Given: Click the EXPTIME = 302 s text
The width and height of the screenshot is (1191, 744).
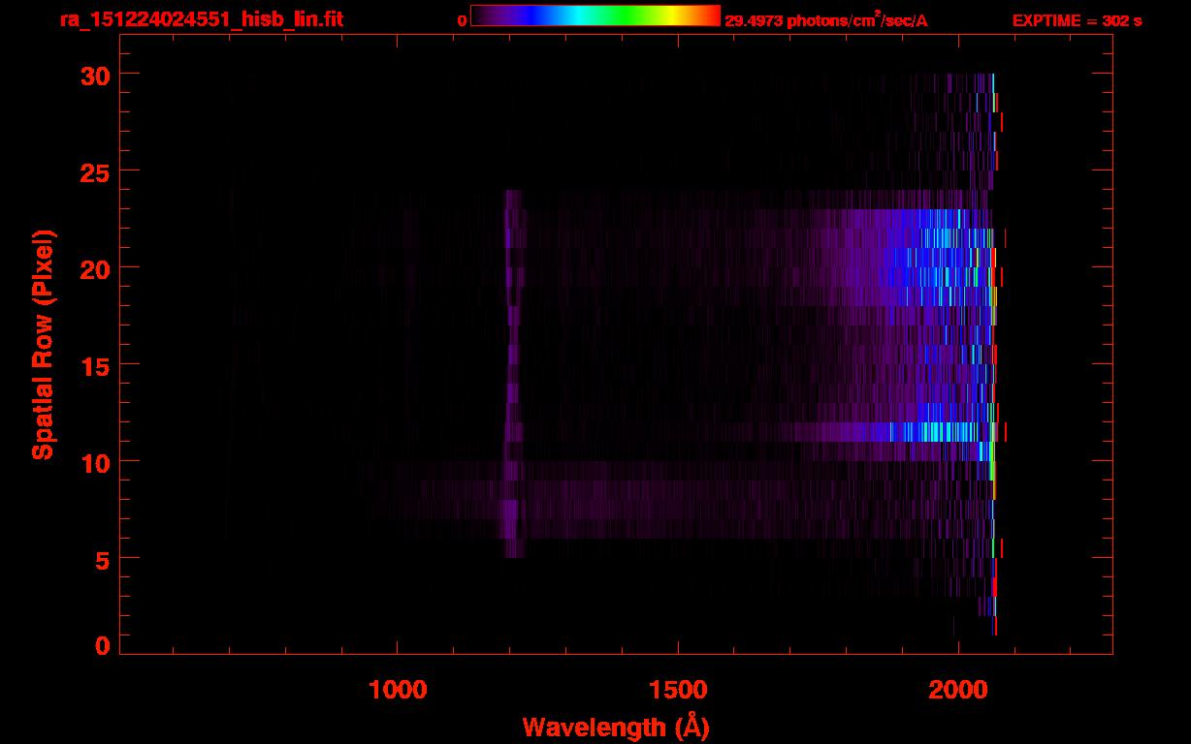Looking at the screenshot, I should tap(1077, 21).
